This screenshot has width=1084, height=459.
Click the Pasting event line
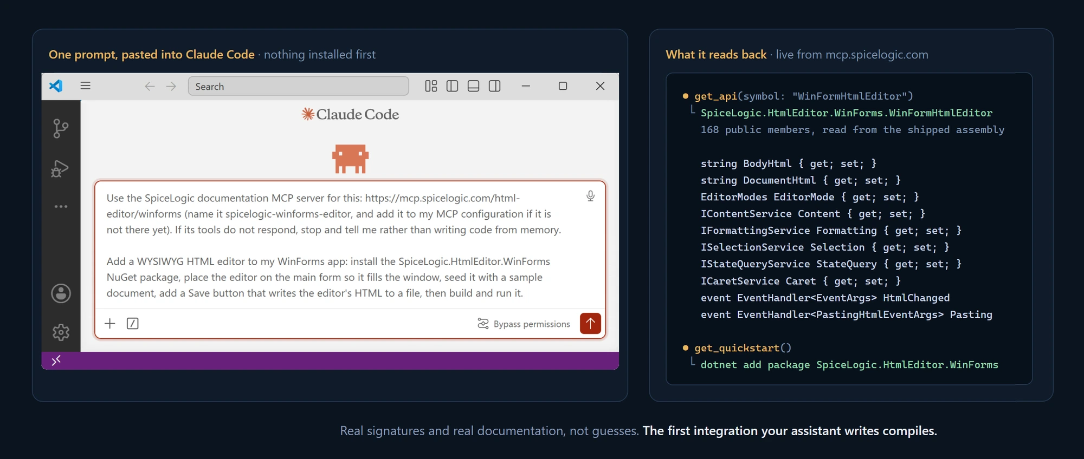click(847, 314)
